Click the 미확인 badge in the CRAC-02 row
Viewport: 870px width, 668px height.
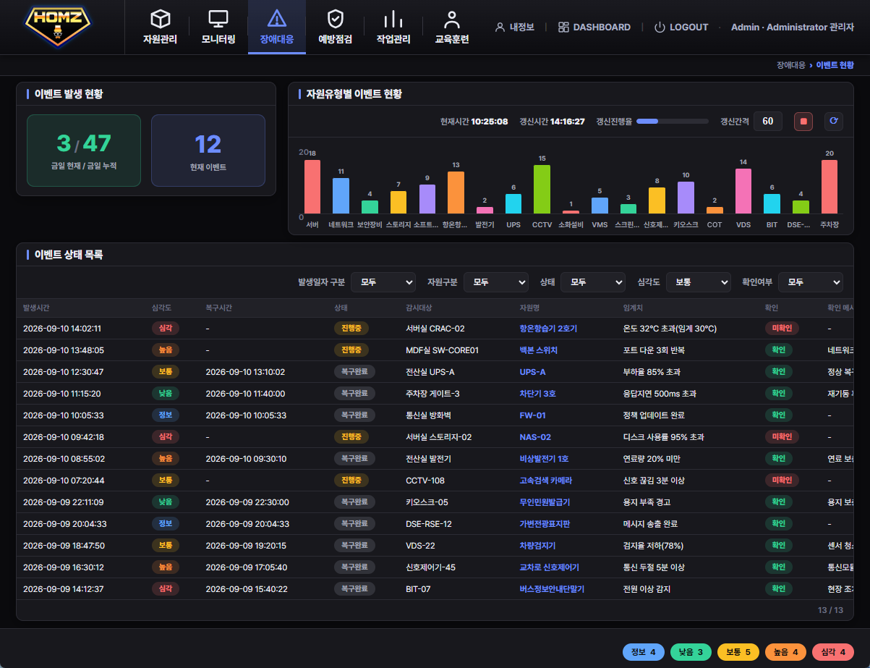point(782,329)
